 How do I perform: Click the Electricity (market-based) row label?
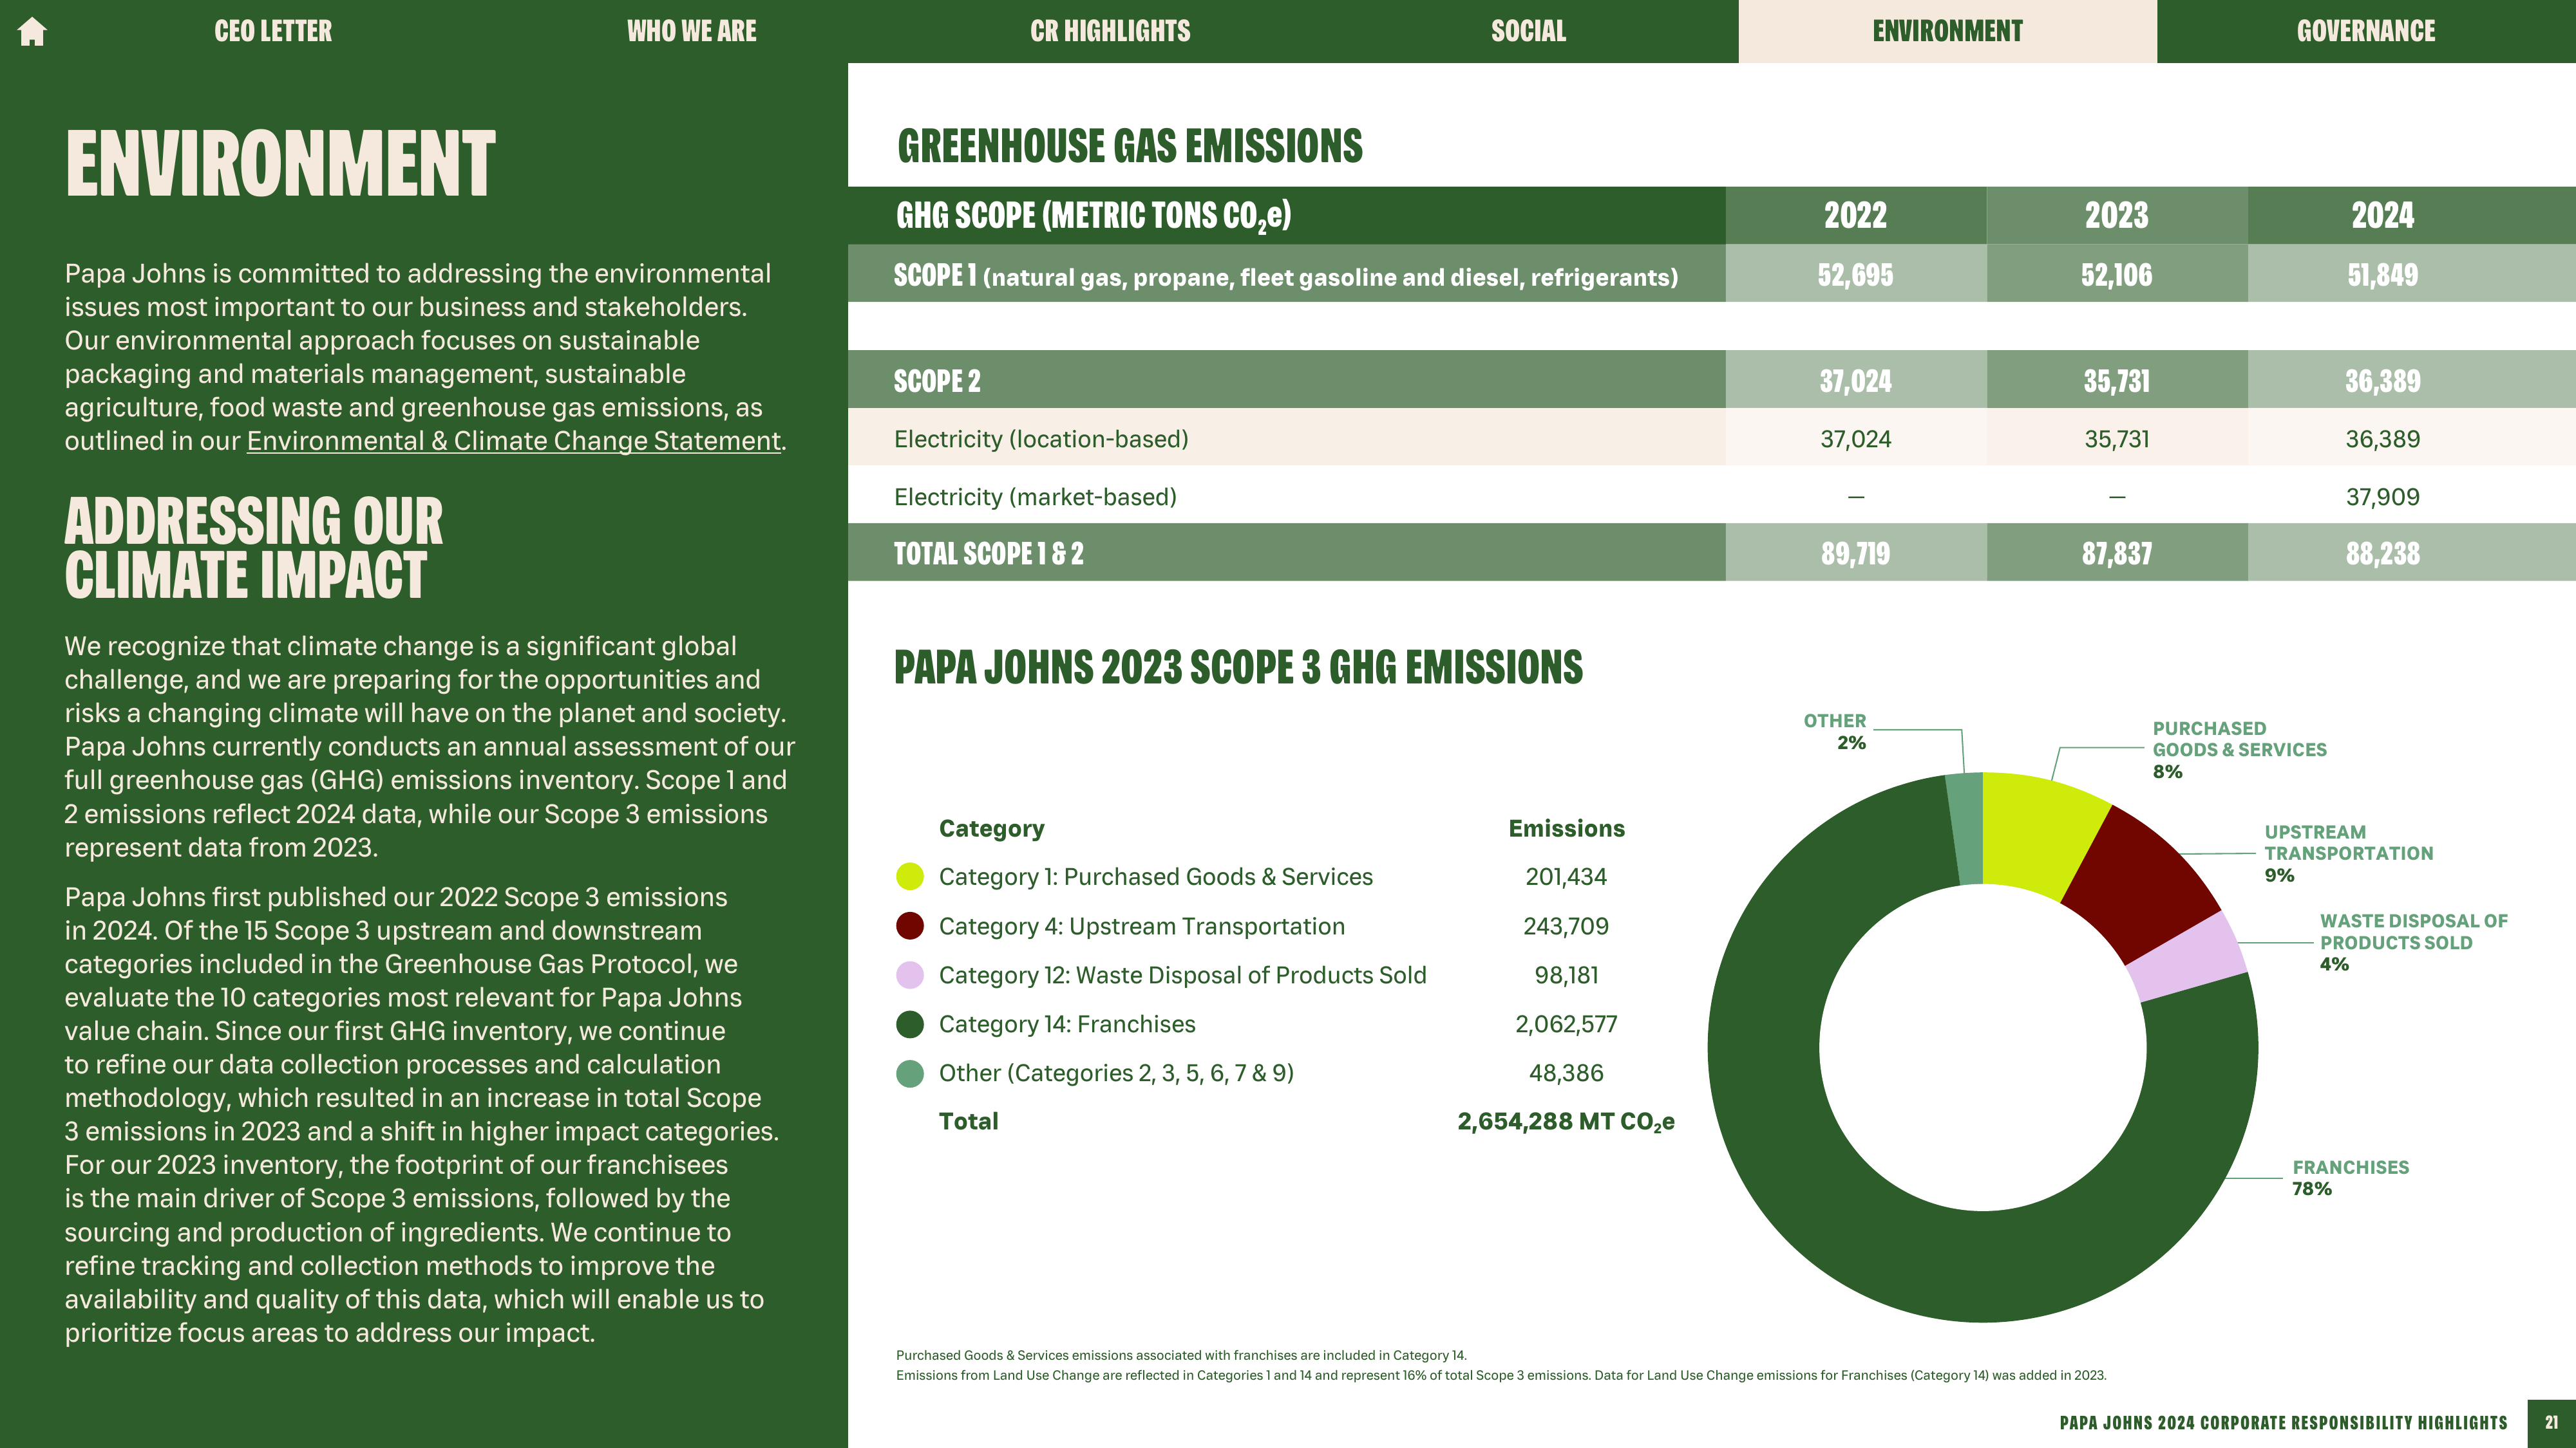click(1035, 497)
